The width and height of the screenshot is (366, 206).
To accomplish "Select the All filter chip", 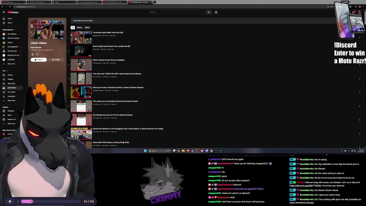I will click(73, 27).
